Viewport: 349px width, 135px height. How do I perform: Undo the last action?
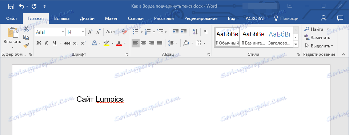pos(21,7)
